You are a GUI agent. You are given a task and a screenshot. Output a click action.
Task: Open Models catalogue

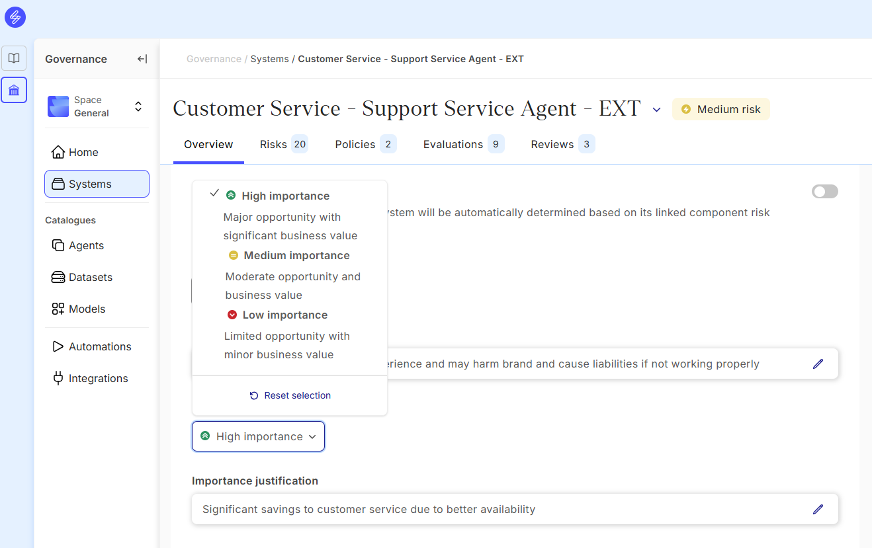pos(87,309)
